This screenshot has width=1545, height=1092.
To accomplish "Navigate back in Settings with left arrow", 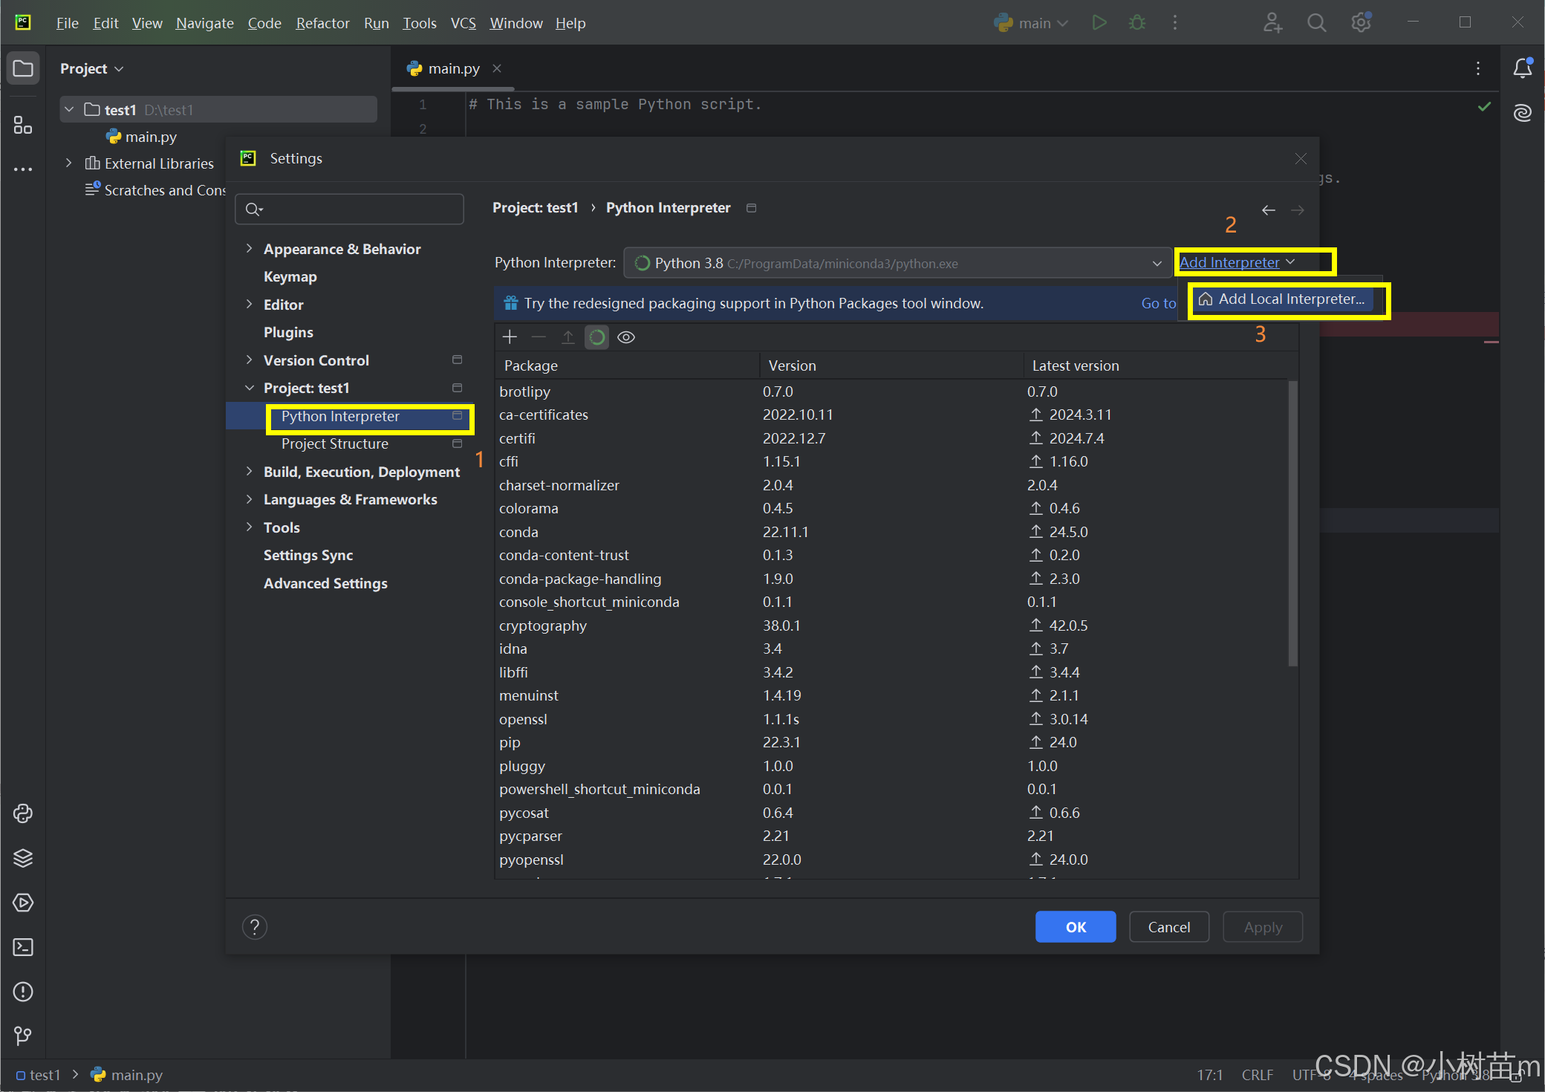I will click(1269, 210).
